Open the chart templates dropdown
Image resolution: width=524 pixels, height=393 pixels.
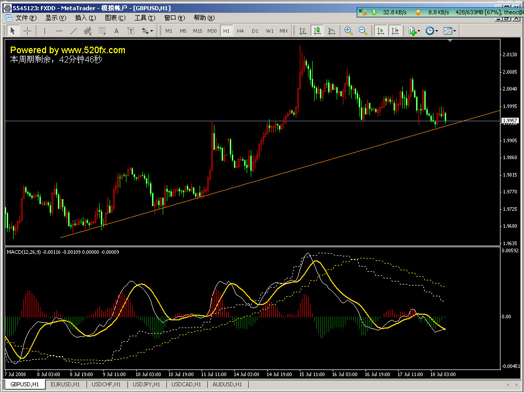[449, 31]
